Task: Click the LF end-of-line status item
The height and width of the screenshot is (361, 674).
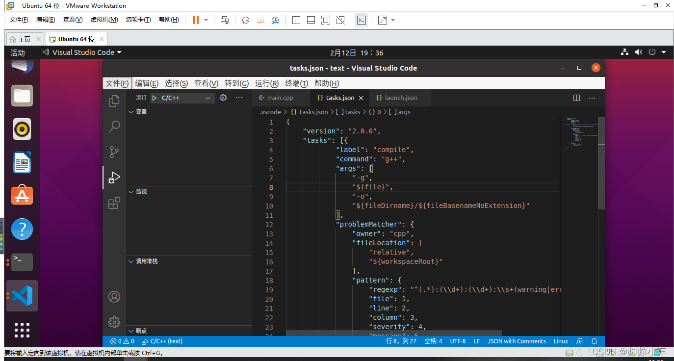Action: click(x=476, y=341)
